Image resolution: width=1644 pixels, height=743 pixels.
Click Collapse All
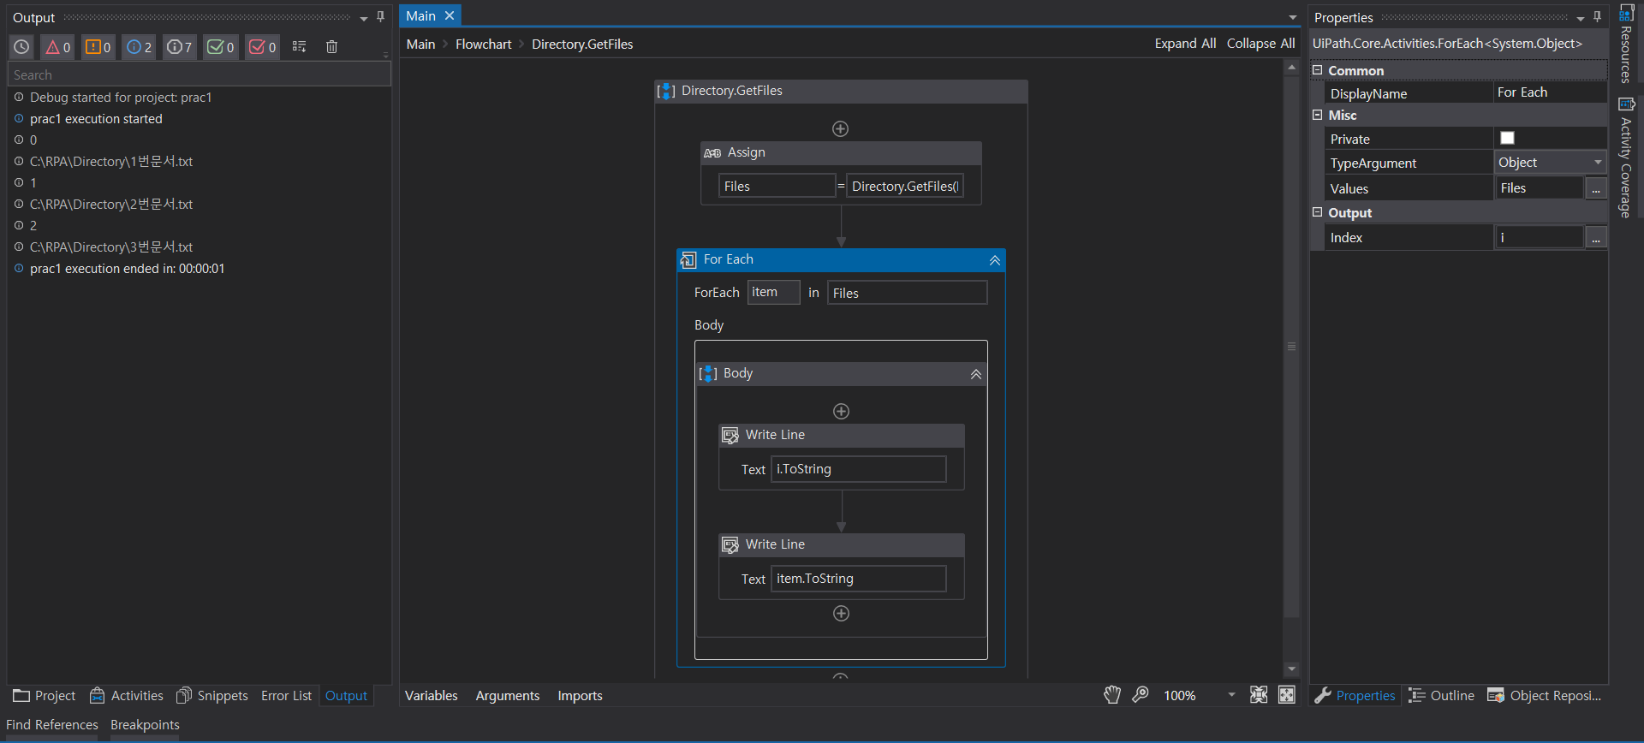coord(1260,44)
